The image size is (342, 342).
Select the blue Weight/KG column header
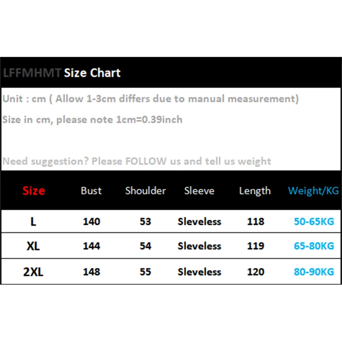click(x=313, y=191)
